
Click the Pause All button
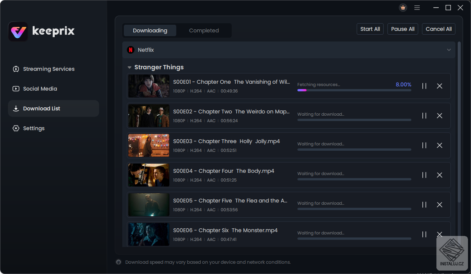pyautogui.click(x=403, y=29)
